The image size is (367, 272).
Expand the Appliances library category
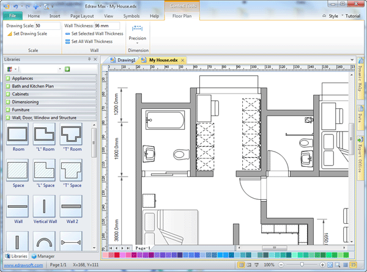[x=49, y=78]
